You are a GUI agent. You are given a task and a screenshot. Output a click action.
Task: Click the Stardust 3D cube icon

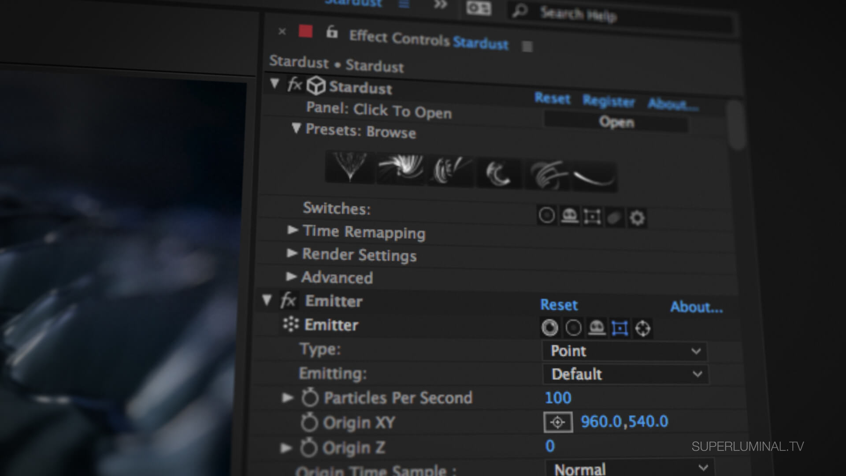pyautogui.click(x=315, y=86)
